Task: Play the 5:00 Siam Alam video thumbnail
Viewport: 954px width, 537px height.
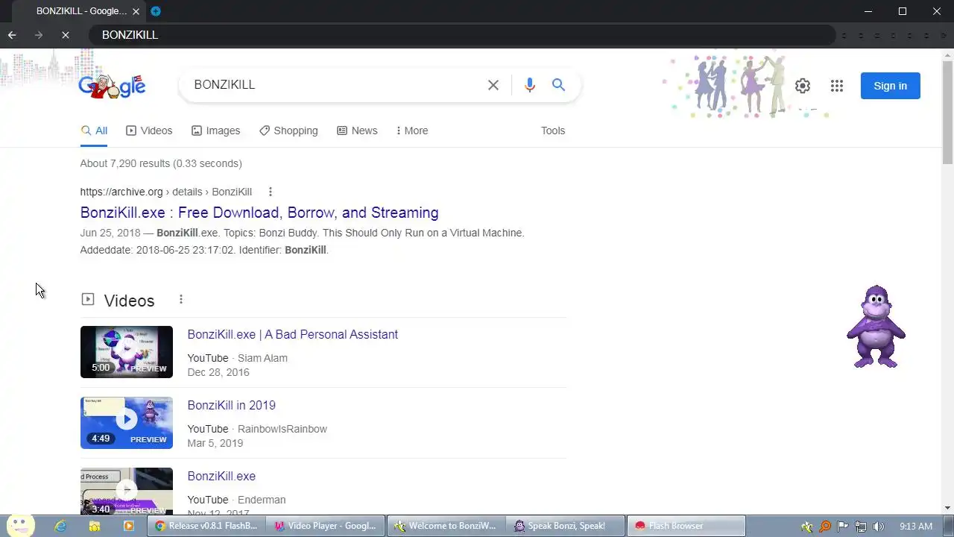Action: pyautogui.click(x=127, y=352)
